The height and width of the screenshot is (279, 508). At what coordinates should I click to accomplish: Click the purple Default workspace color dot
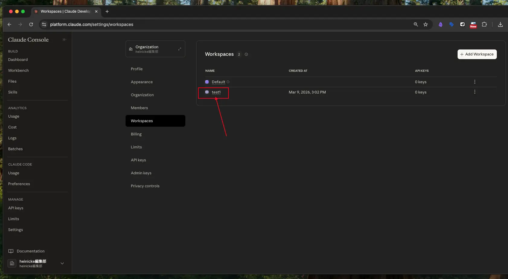click(207, 82)
